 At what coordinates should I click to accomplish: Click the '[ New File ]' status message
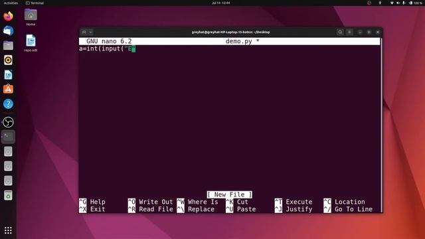coord(229,195)
